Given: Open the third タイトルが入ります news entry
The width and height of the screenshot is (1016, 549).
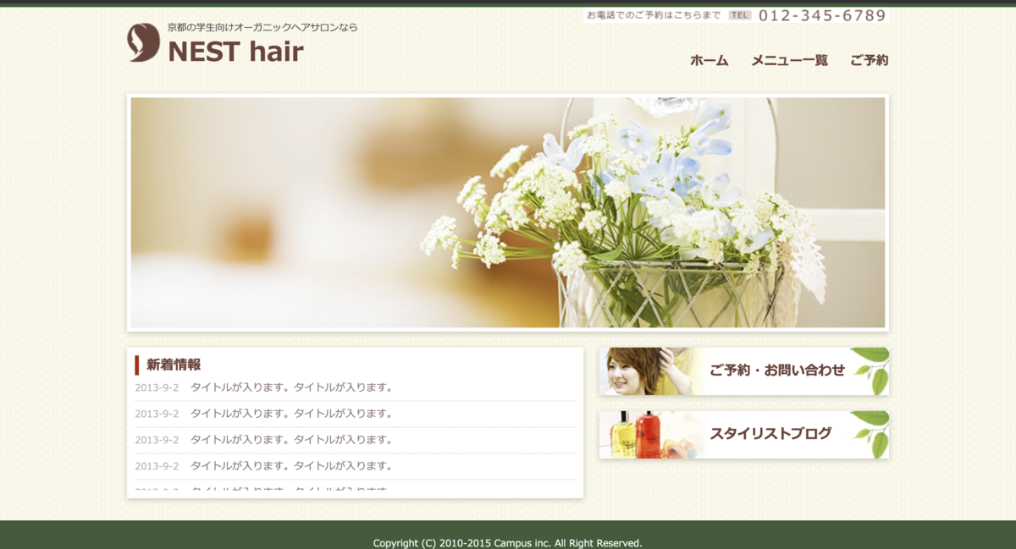Looking at the screenshot, I should coord(292,440).
